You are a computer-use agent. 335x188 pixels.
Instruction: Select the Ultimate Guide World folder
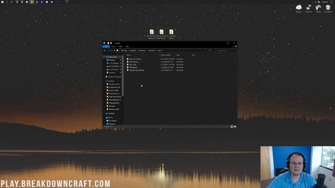tap(137, 70)
